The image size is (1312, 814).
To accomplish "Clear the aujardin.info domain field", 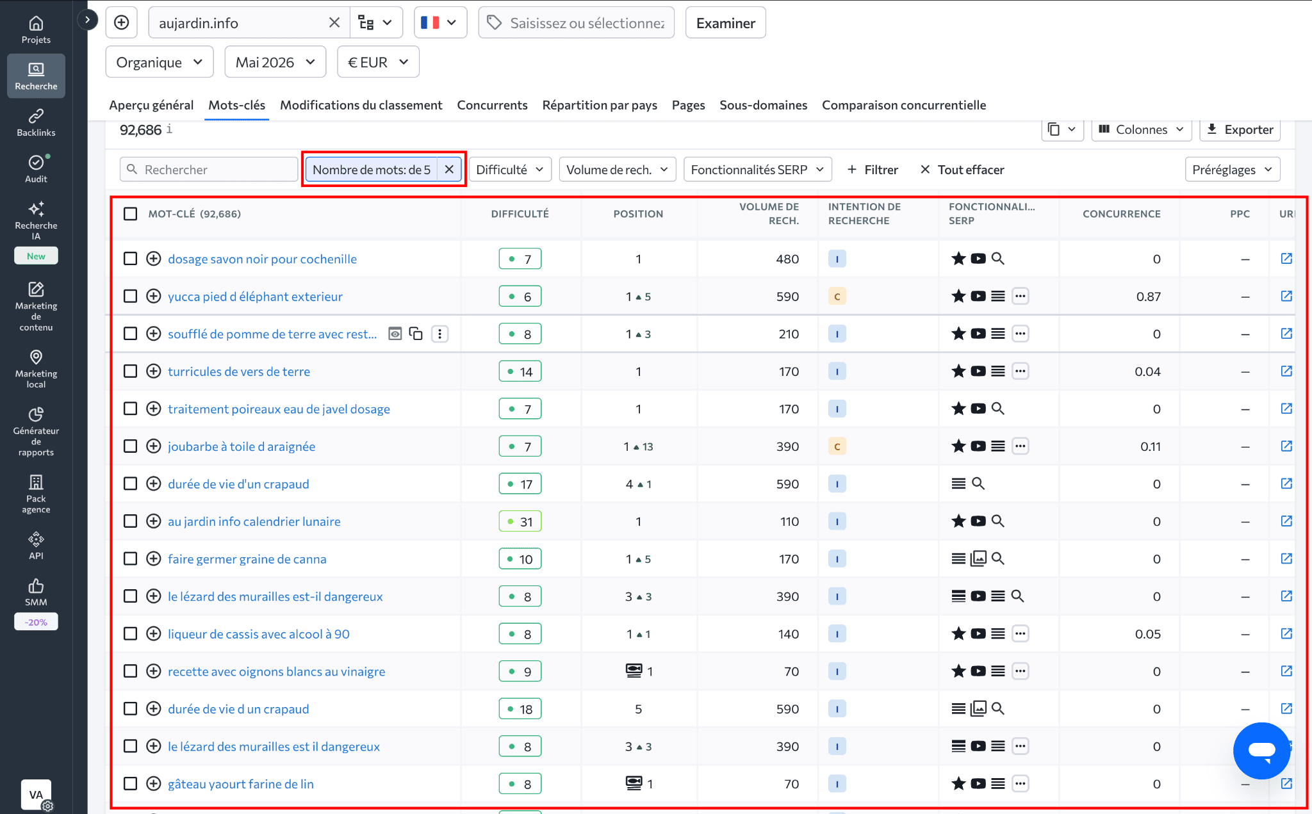I will coord(334,23).
